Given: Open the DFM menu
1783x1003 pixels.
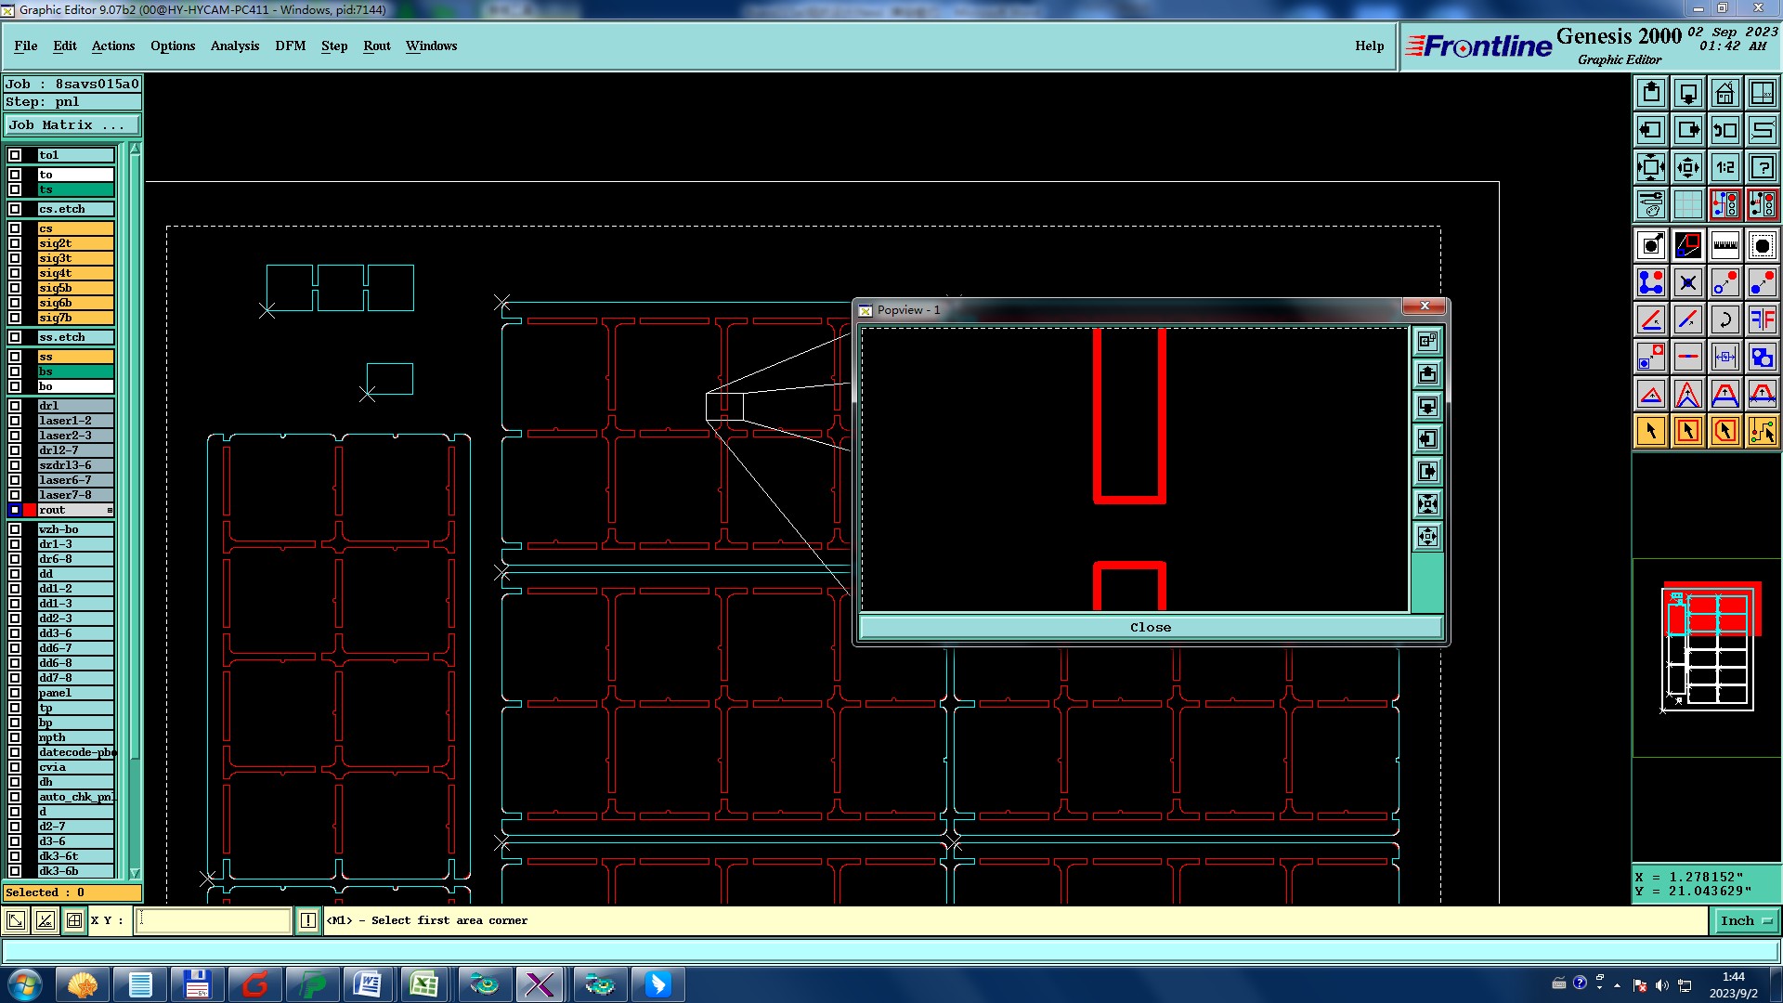Looking at the screenshot, I should 290,46.
